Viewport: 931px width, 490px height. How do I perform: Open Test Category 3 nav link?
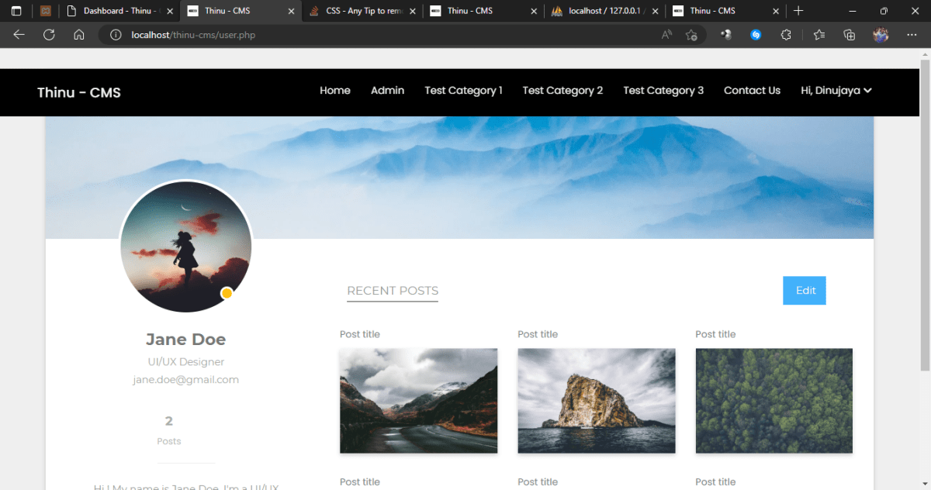[x=663, y=91]
